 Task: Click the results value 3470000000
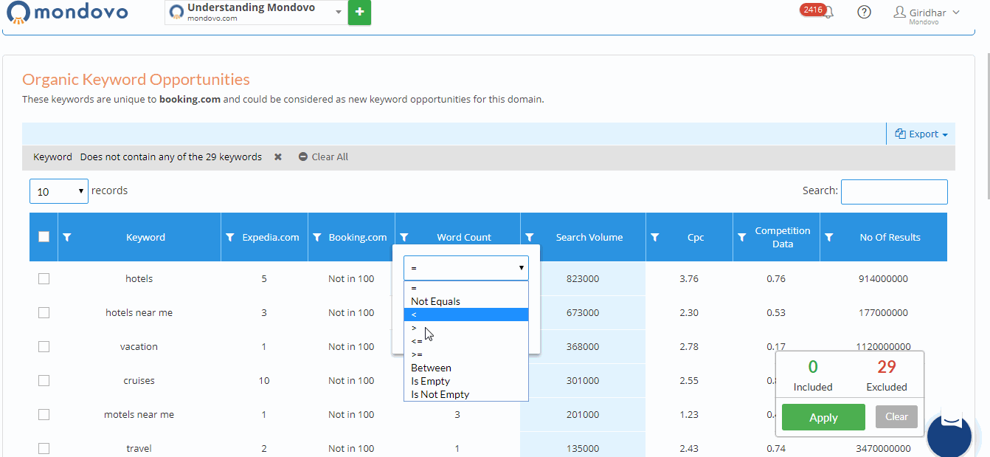(x=883, y=448)
